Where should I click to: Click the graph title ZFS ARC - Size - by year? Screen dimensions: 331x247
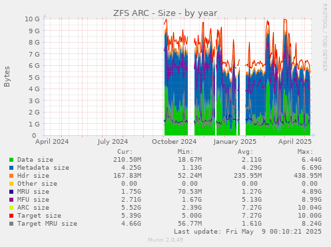click(x=165, y=13)
